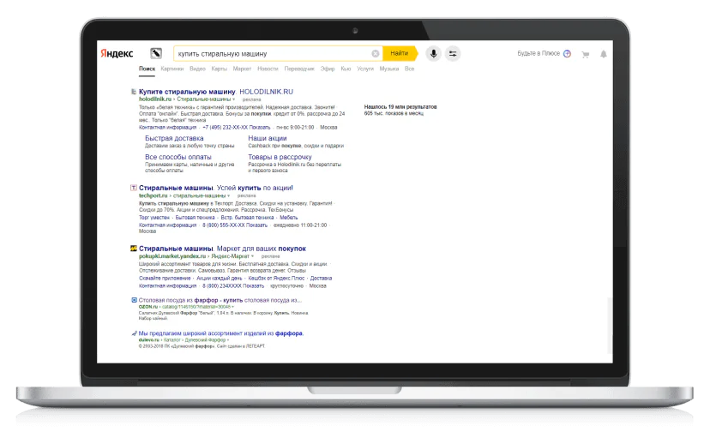Click the holodilnik.ru result favicon
This screenshot has width=710, height=432.
coord(134,92)
